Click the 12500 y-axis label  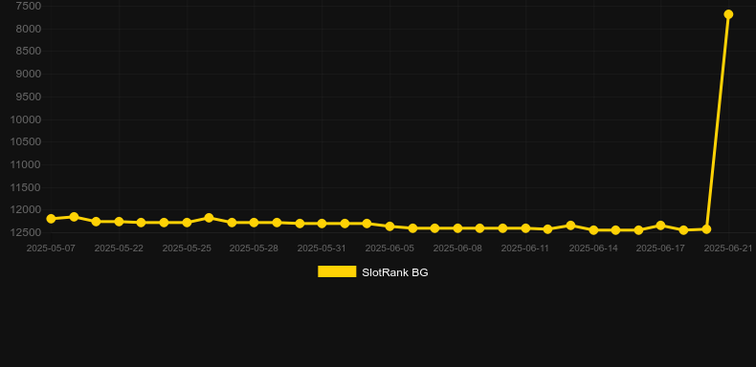26,232
